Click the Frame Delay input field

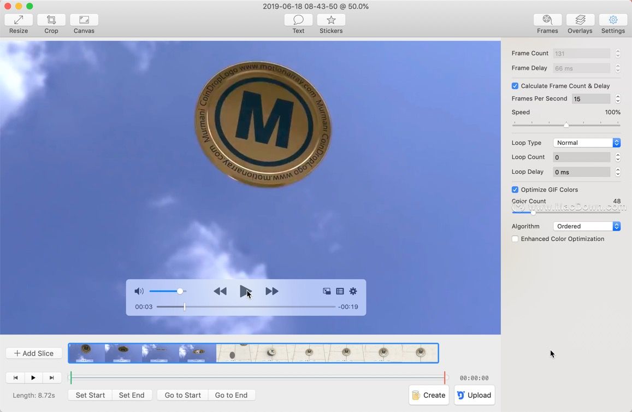tap(582, 68)
